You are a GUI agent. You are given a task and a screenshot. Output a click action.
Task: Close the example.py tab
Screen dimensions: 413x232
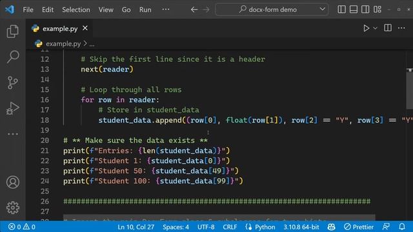coord(85,28)
